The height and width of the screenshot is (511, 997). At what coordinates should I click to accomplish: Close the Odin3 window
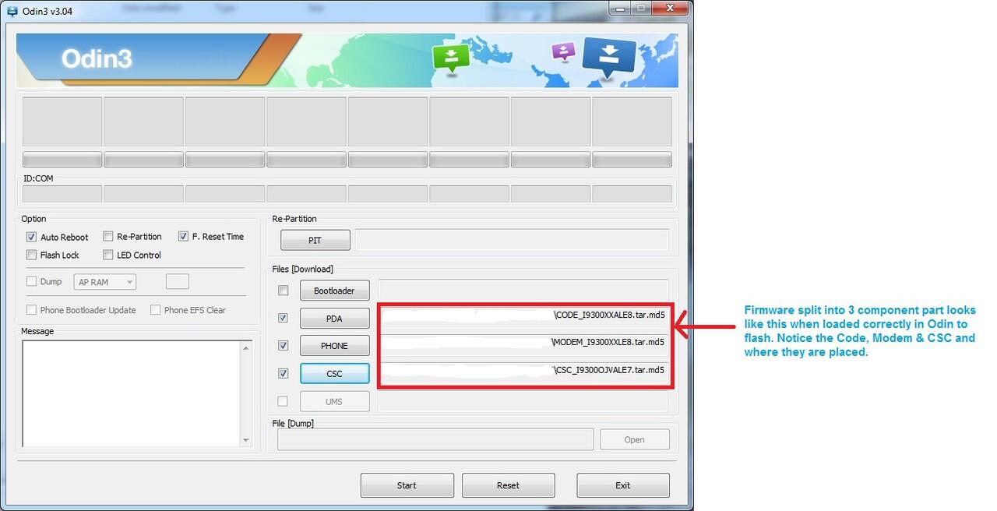point(669,8)
